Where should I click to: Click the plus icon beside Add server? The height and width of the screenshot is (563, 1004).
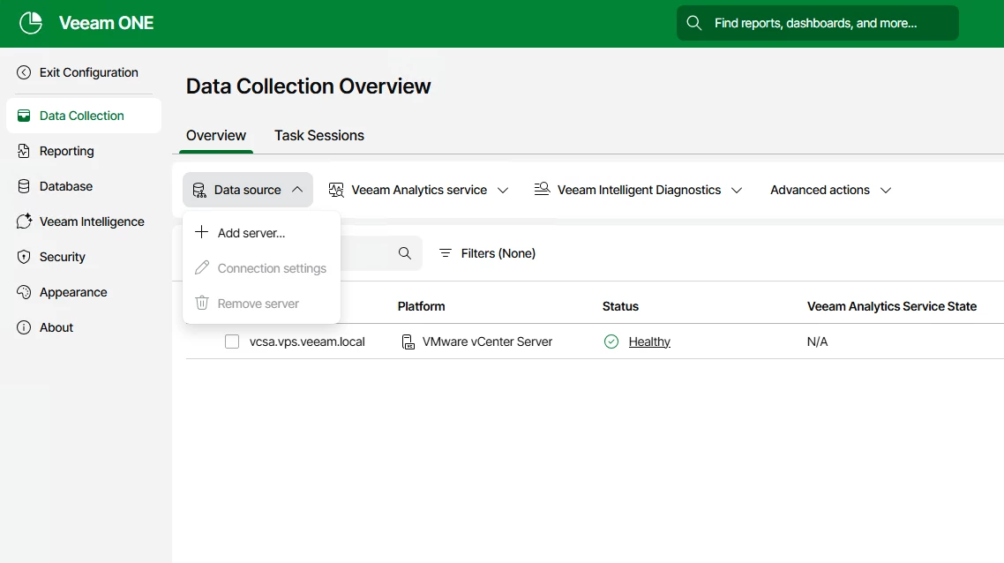click(202, 232)
